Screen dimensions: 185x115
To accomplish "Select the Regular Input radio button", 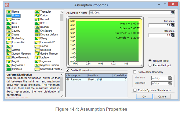I will coord(150,61).
